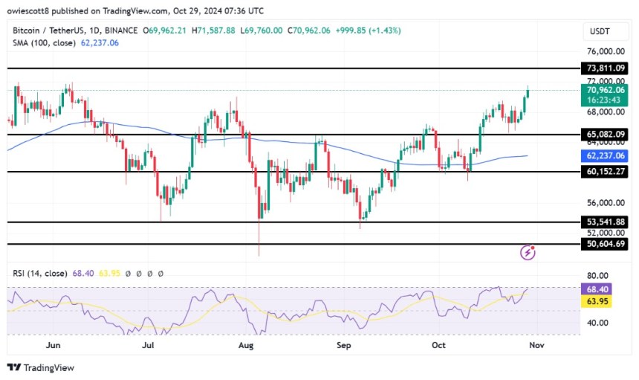Click the purple lightning bolt event icon

coord(528,252)
